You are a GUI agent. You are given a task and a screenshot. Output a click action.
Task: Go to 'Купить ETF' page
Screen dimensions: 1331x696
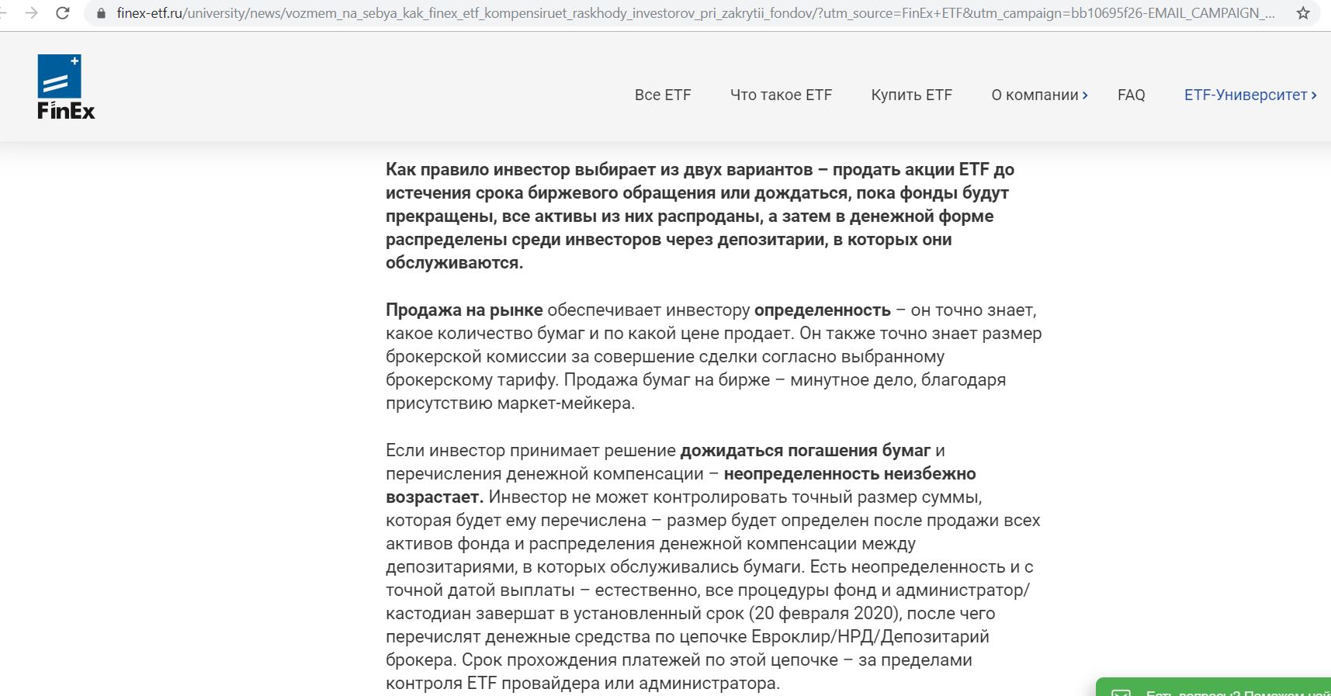coord(911,95)
